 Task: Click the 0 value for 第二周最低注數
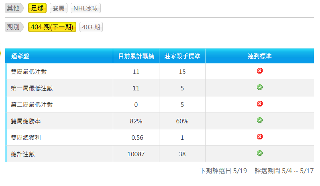(x=136, y=105)
